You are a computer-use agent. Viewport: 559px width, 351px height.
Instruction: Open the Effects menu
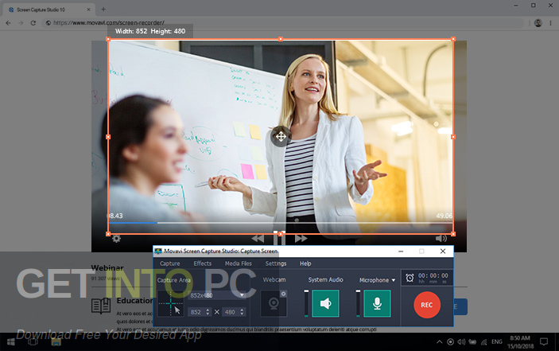pyautogui.click(x=203, y=263)
